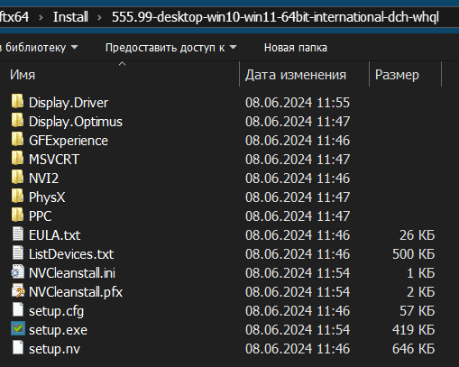Expand breadcrumb chevron after Install

tap(99, 17)
